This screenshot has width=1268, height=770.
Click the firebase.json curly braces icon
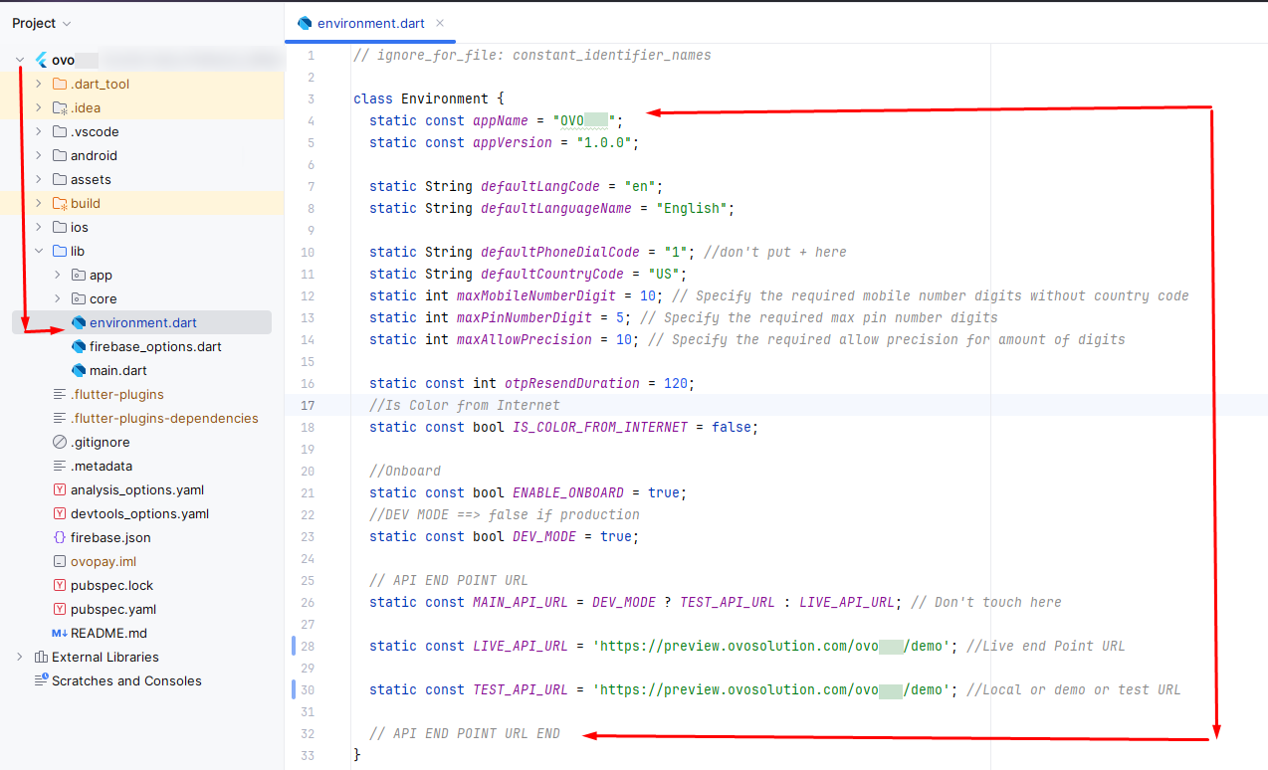click(x=60, y=537)
